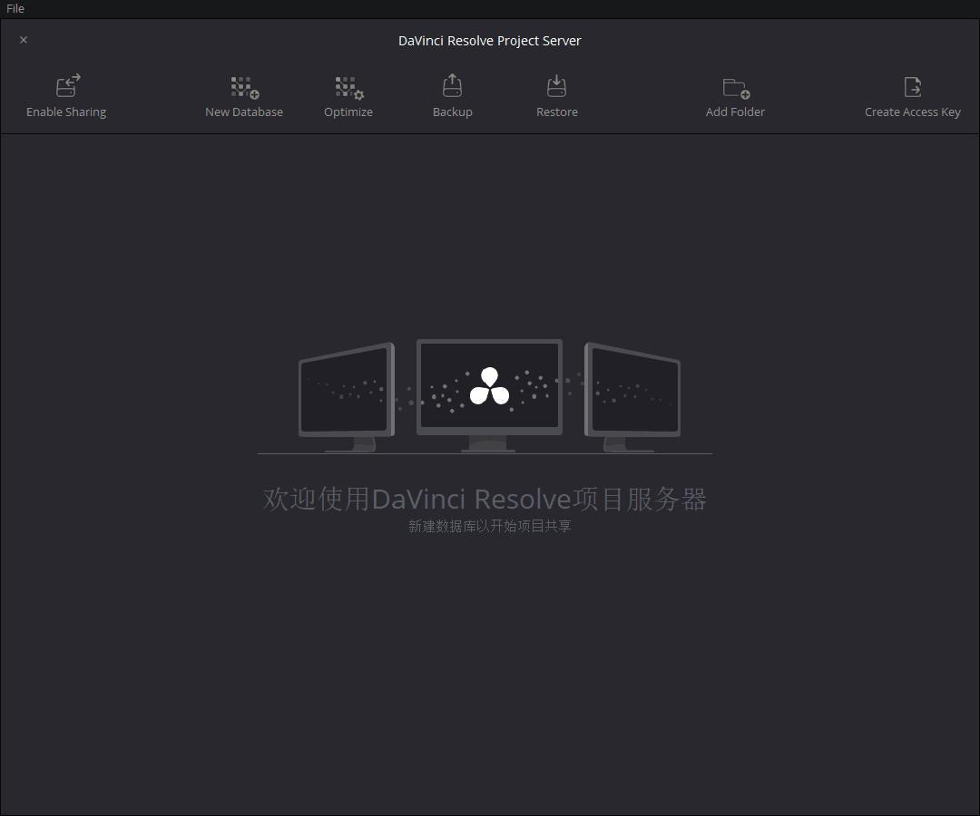Choose the Optimize text label
Image resolution: width=980 pixels, height=816 pixels.
[348, 112]
